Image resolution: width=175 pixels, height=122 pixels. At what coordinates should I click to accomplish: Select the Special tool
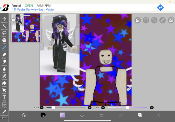tap(4, 77)
